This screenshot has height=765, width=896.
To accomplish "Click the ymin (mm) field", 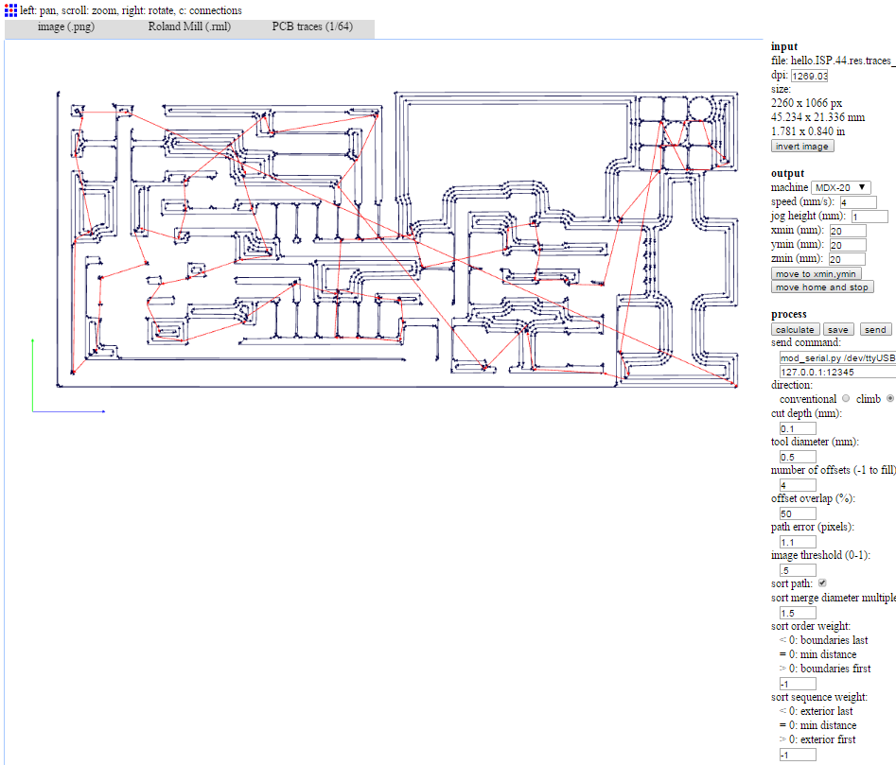I will pos(848,245).
